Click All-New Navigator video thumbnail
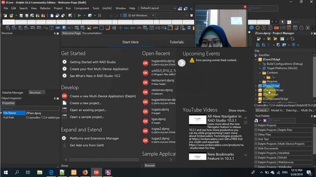Viewport: 316px width, 177px height. [197, 120]
